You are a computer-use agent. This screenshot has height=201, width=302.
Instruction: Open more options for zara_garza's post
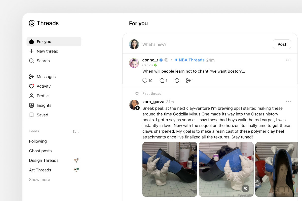[x=288, y=102]
